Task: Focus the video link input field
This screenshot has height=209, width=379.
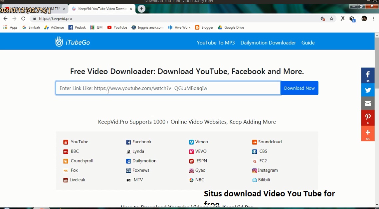Action: click(168, 88)
